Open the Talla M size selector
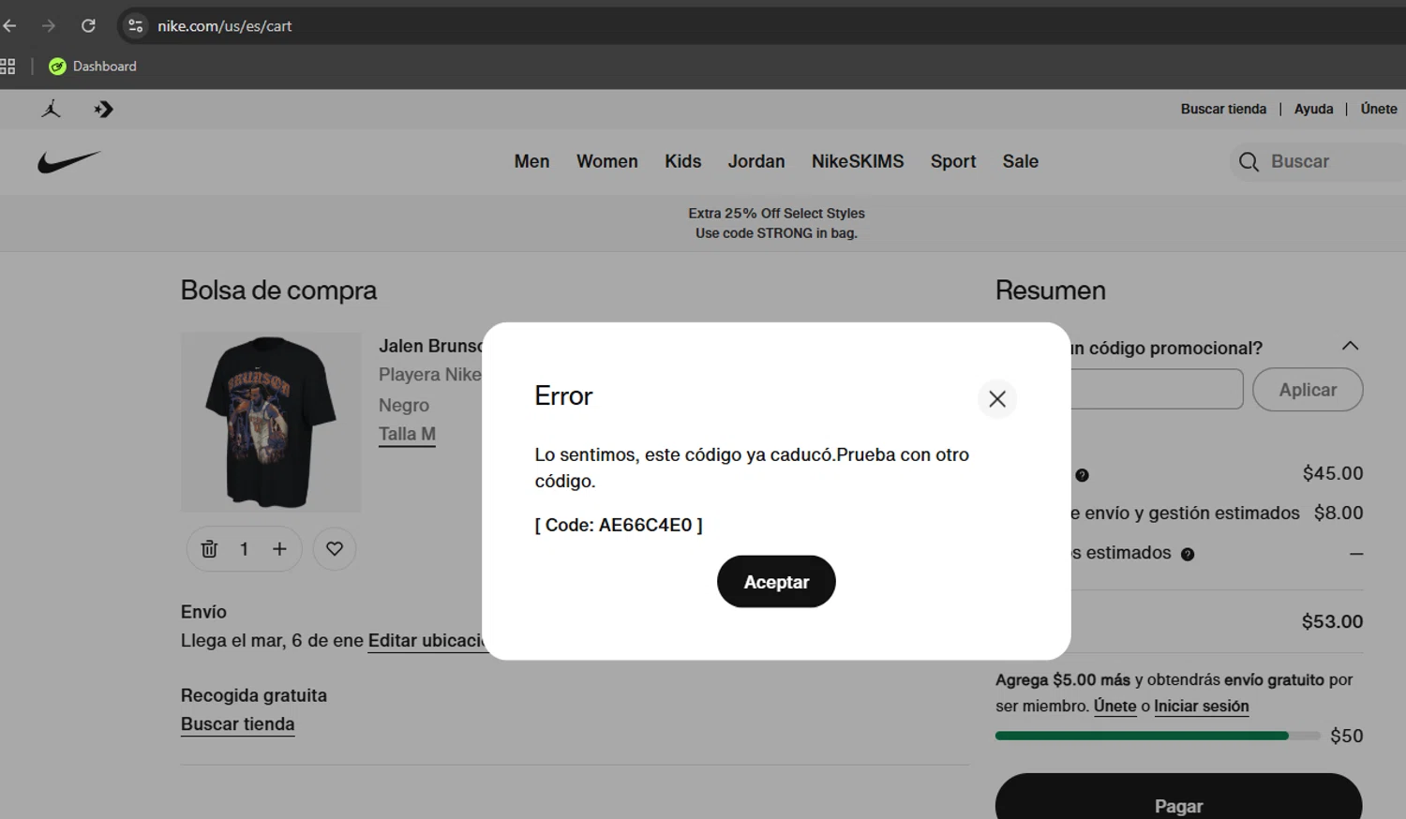The height and width of the screenshot is (819, 1406). [x=407, y=434]
